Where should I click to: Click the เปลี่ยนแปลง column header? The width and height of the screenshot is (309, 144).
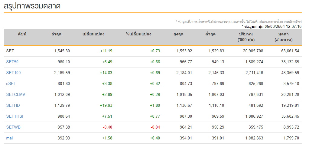(x=94, y=34)
